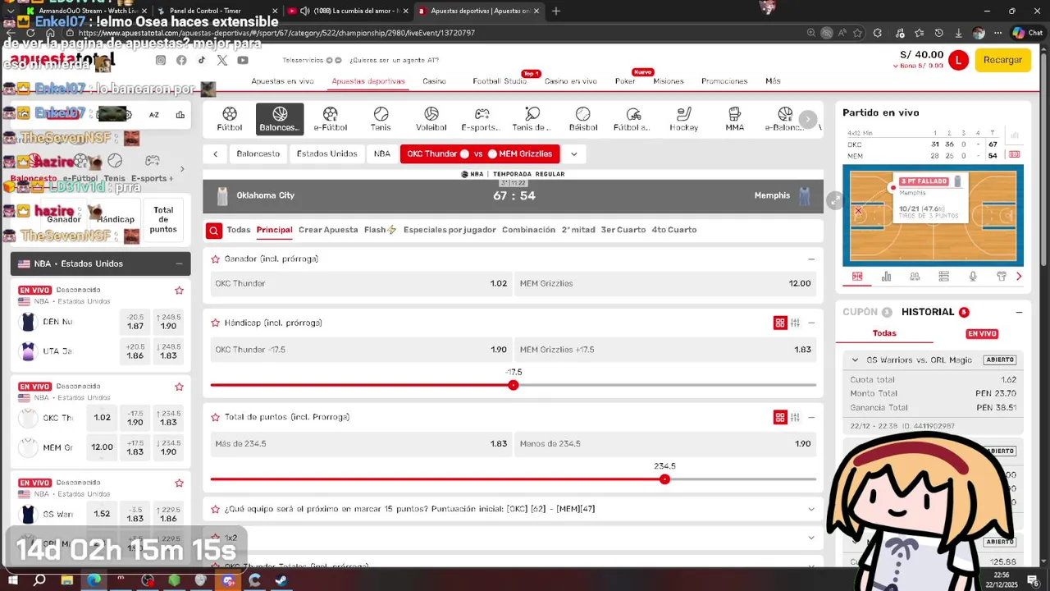The image size is (1050, 591).
Task: Collapse the Total de puntos section
Action: [811, 418]
